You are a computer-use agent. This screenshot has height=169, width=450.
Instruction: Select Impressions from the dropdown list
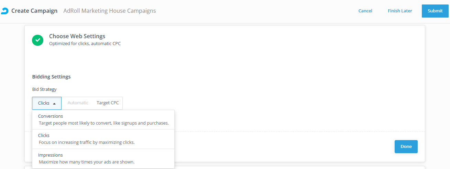pyautogui.click(x=51, y=155)
